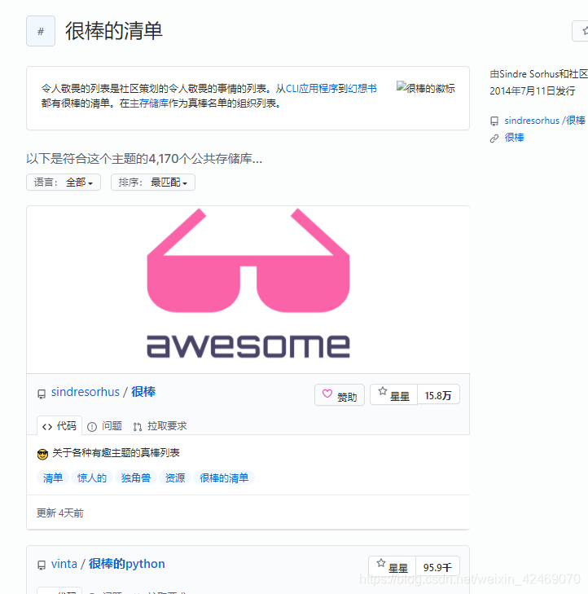Open the sidebar sindresorhus /很棒 link
This screenshot has height=594, width=588.
click(x=545, y=121)
